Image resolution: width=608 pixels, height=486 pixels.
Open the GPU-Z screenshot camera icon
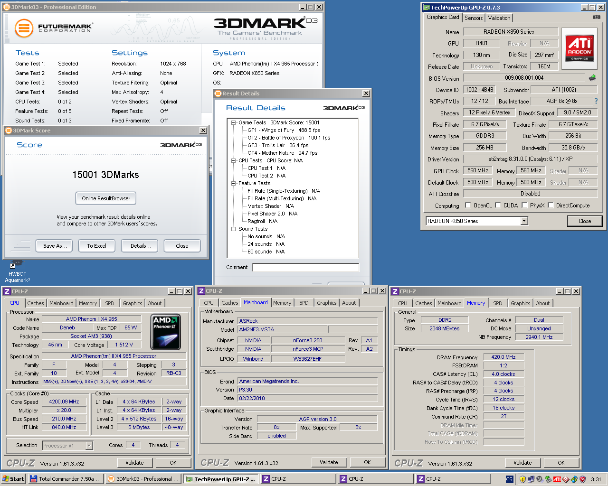(597, 17)
